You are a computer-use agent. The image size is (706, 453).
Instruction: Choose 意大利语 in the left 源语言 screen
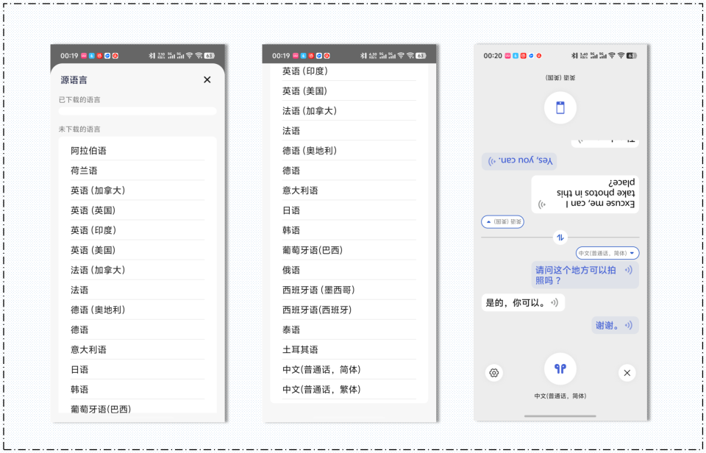138,349
